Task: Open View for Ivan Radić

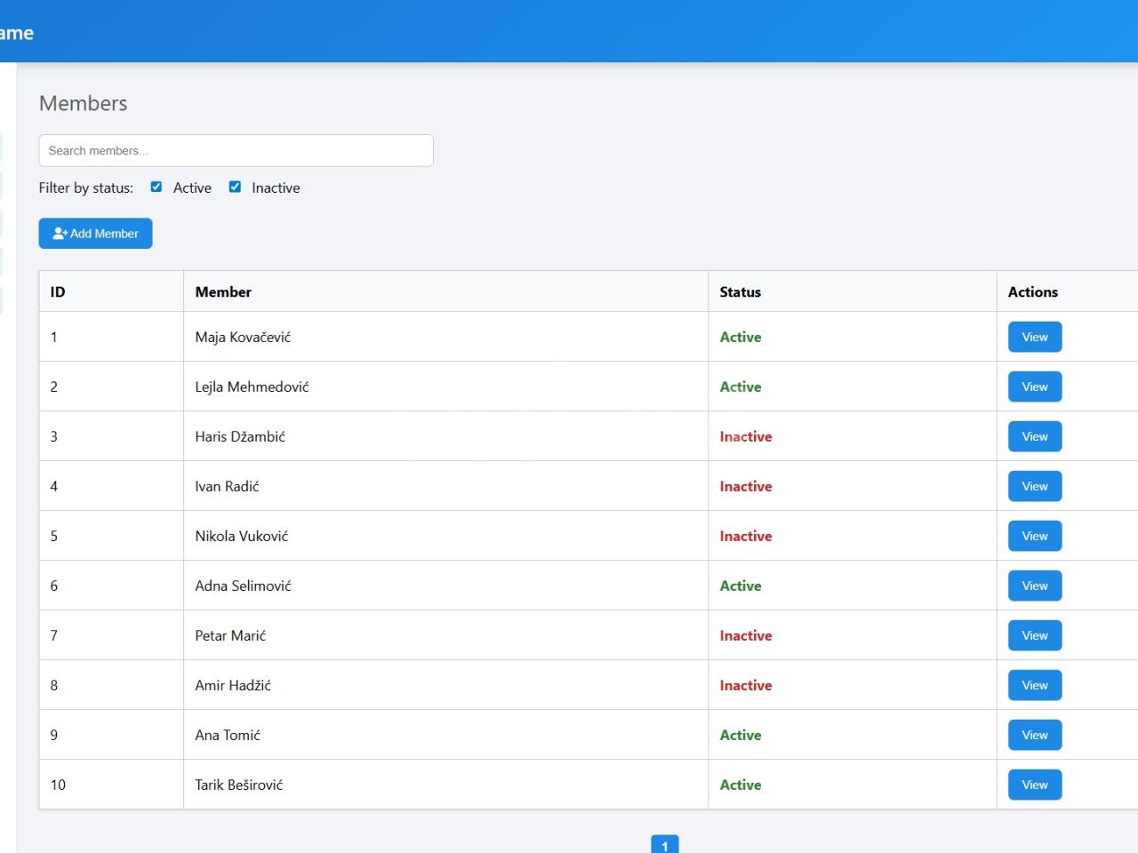Action: click(1034, 487)
